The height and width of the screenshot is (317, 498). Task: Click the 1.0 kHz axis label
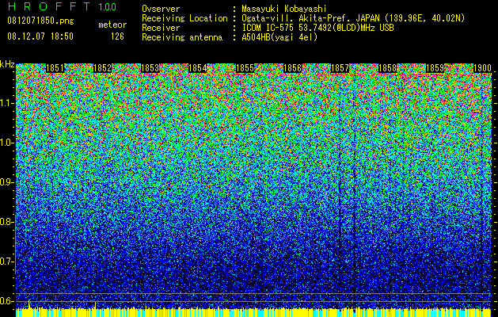tap(6, 143)
